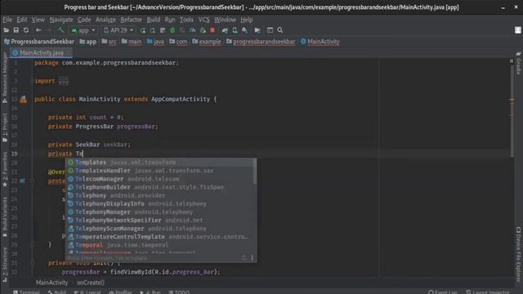Click the green Debug app bug icon
The width and height of the screenshot is (523, 294).
point(172,30)
